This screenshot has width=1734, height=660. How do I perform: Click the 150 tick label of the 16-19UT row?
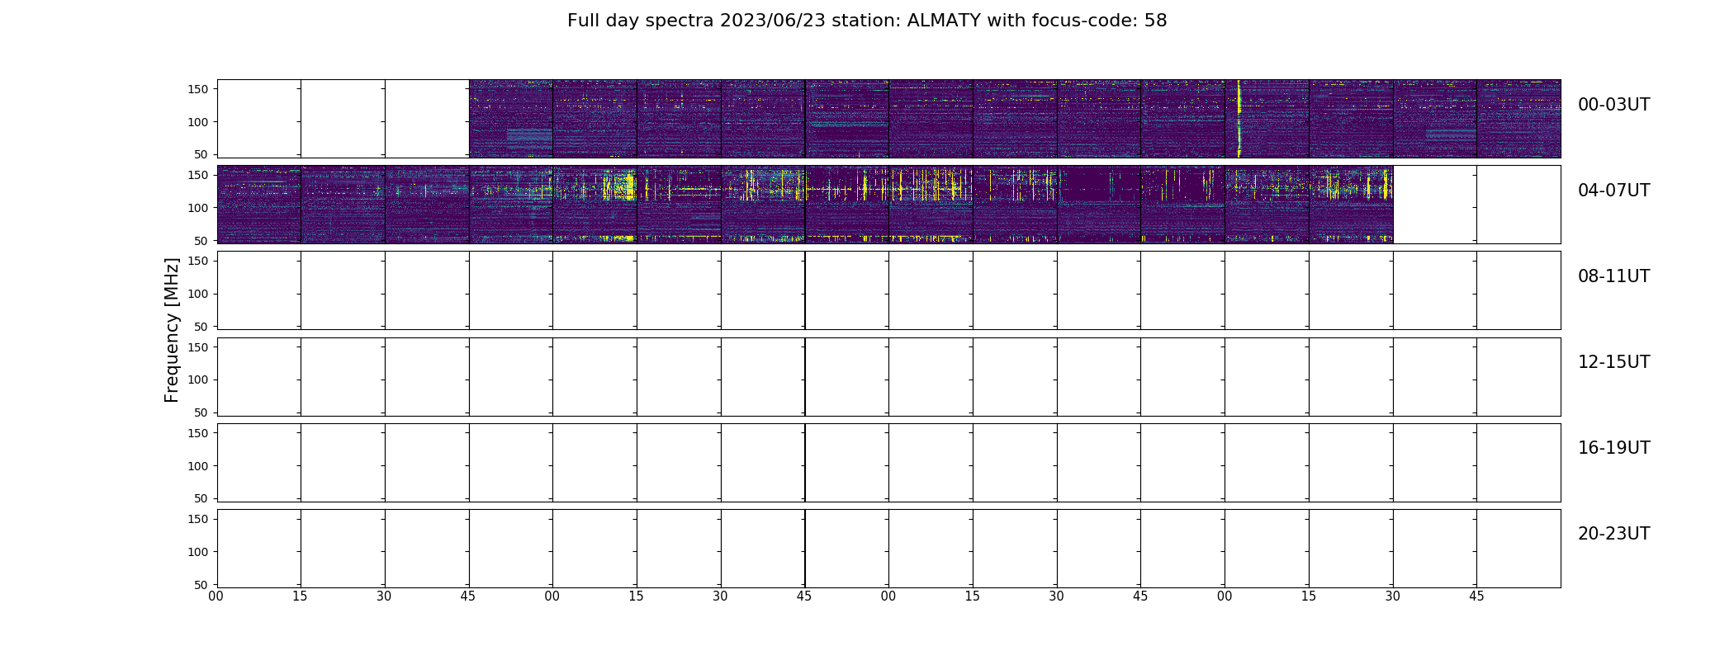198,433
